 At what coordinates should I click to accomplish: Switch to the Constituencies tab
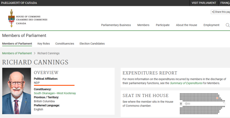pyautogui.click(x=65, y=44)
